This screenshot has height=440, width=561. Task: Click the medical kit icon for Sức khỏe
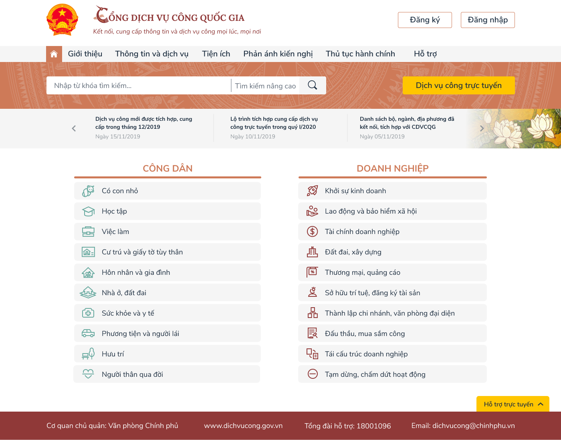click(88, 313)
